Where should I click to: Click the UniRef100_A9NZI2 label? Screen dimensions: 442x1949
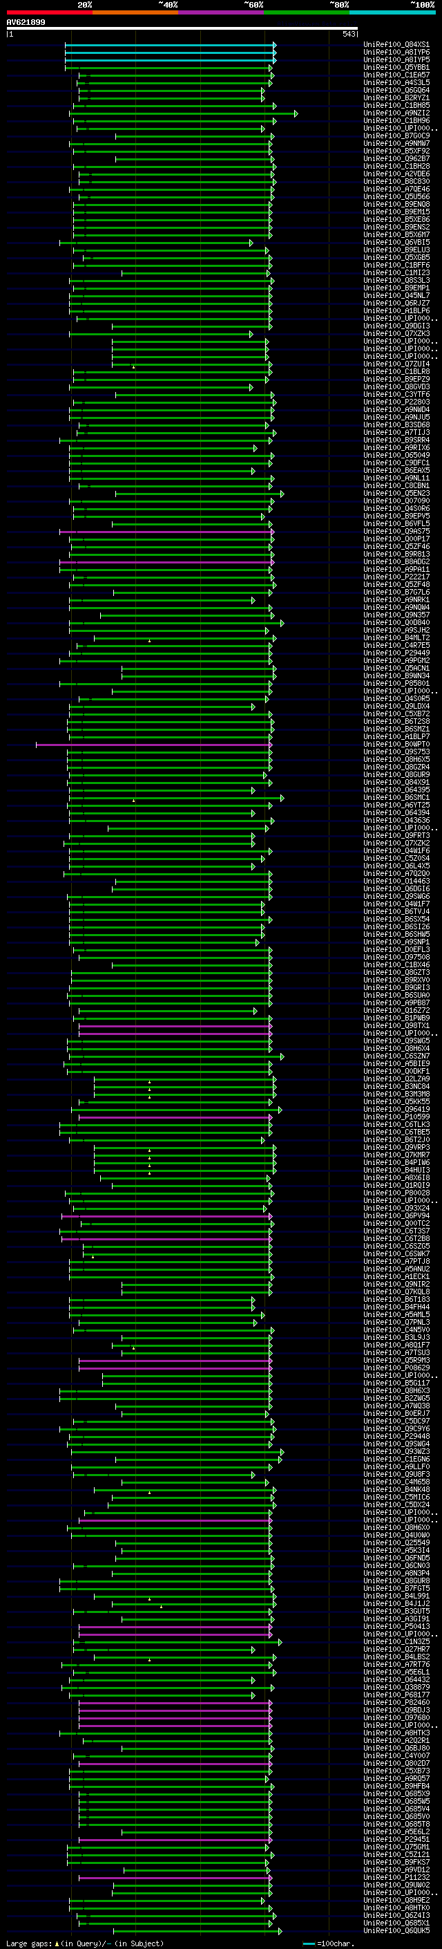coord(396,113)
